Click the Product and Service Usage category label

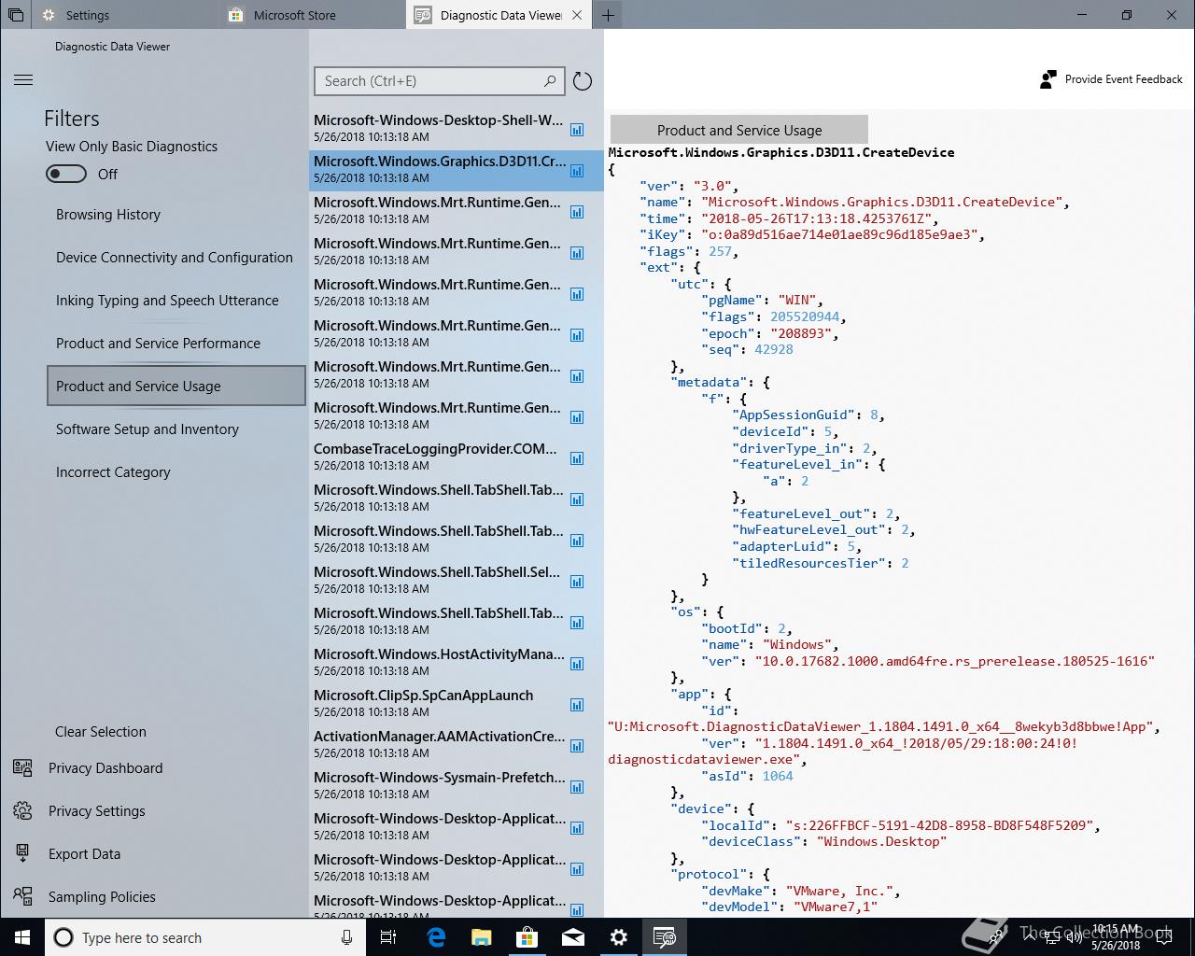pyautogui.click(x=739, y=130)
